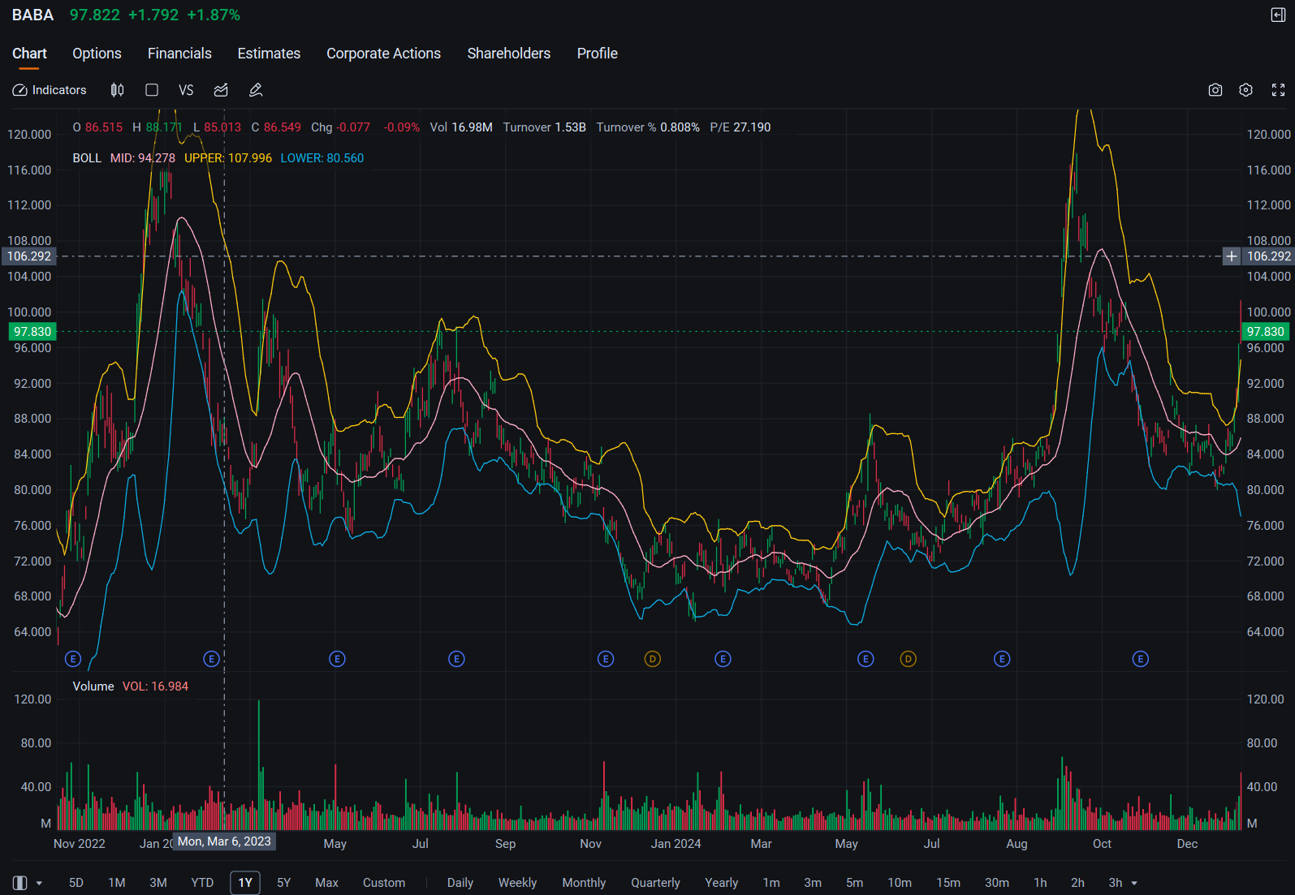This screenshot has height=895, width=1295.
Task: Choose the 2h interval
Action: coord(1077,883)
